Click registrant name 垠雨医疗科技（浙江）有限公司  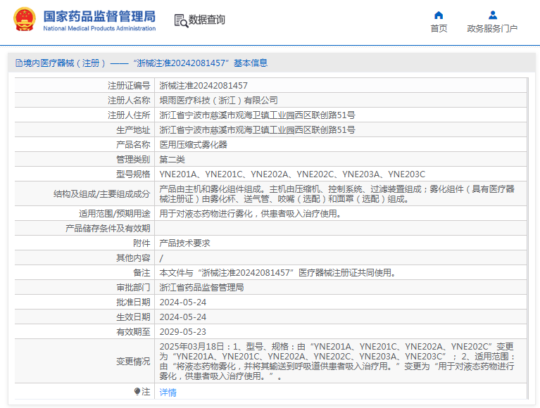(x=218, y=101)
